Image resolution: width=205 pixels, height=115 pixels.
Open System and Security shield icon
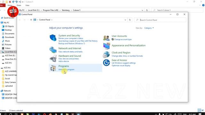tap(53, 38)
